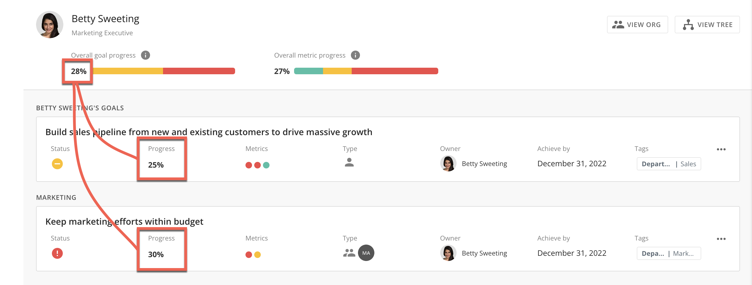Open the info tooltip beside Overall metric progress
The width and height of the screenshot is (752, 285).
(356, 55)
